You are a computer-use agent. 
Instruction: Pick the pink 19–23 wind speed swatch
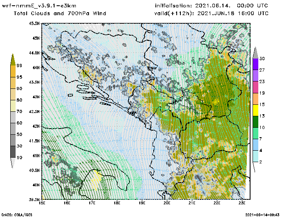pyautogui.click(x=255, y=87)
